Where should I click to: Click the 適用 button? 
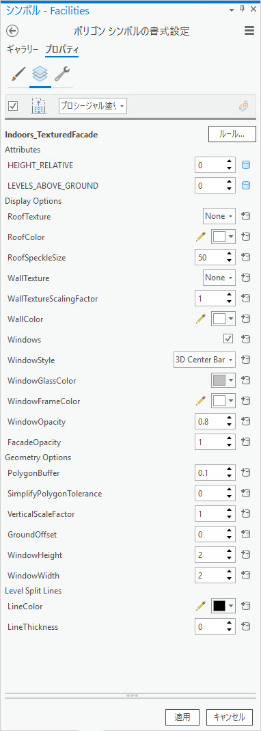pyautogui.click(x=183, y=717)
